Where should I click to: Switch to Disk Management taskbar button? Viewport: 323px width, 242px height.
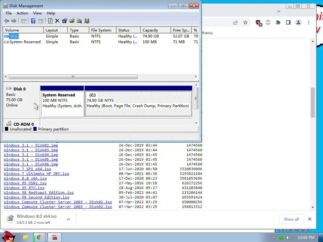coord(54,238)
